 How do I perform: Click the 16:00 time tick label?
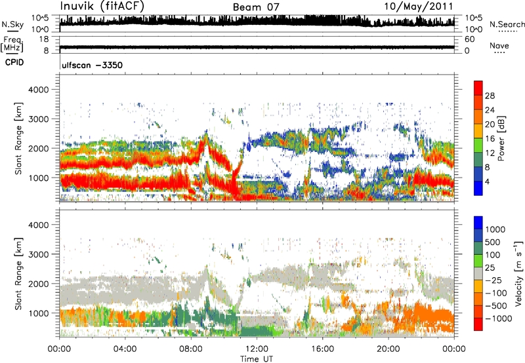(322, 349)
